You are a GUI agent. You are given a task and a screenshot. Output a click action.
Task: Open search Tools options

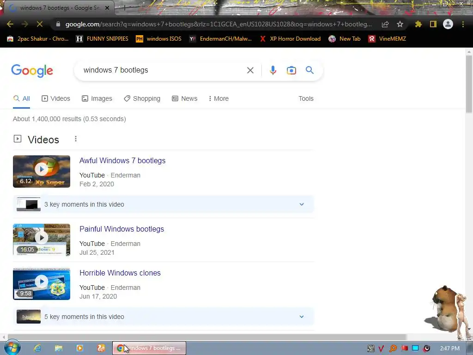tap(306, 99)
